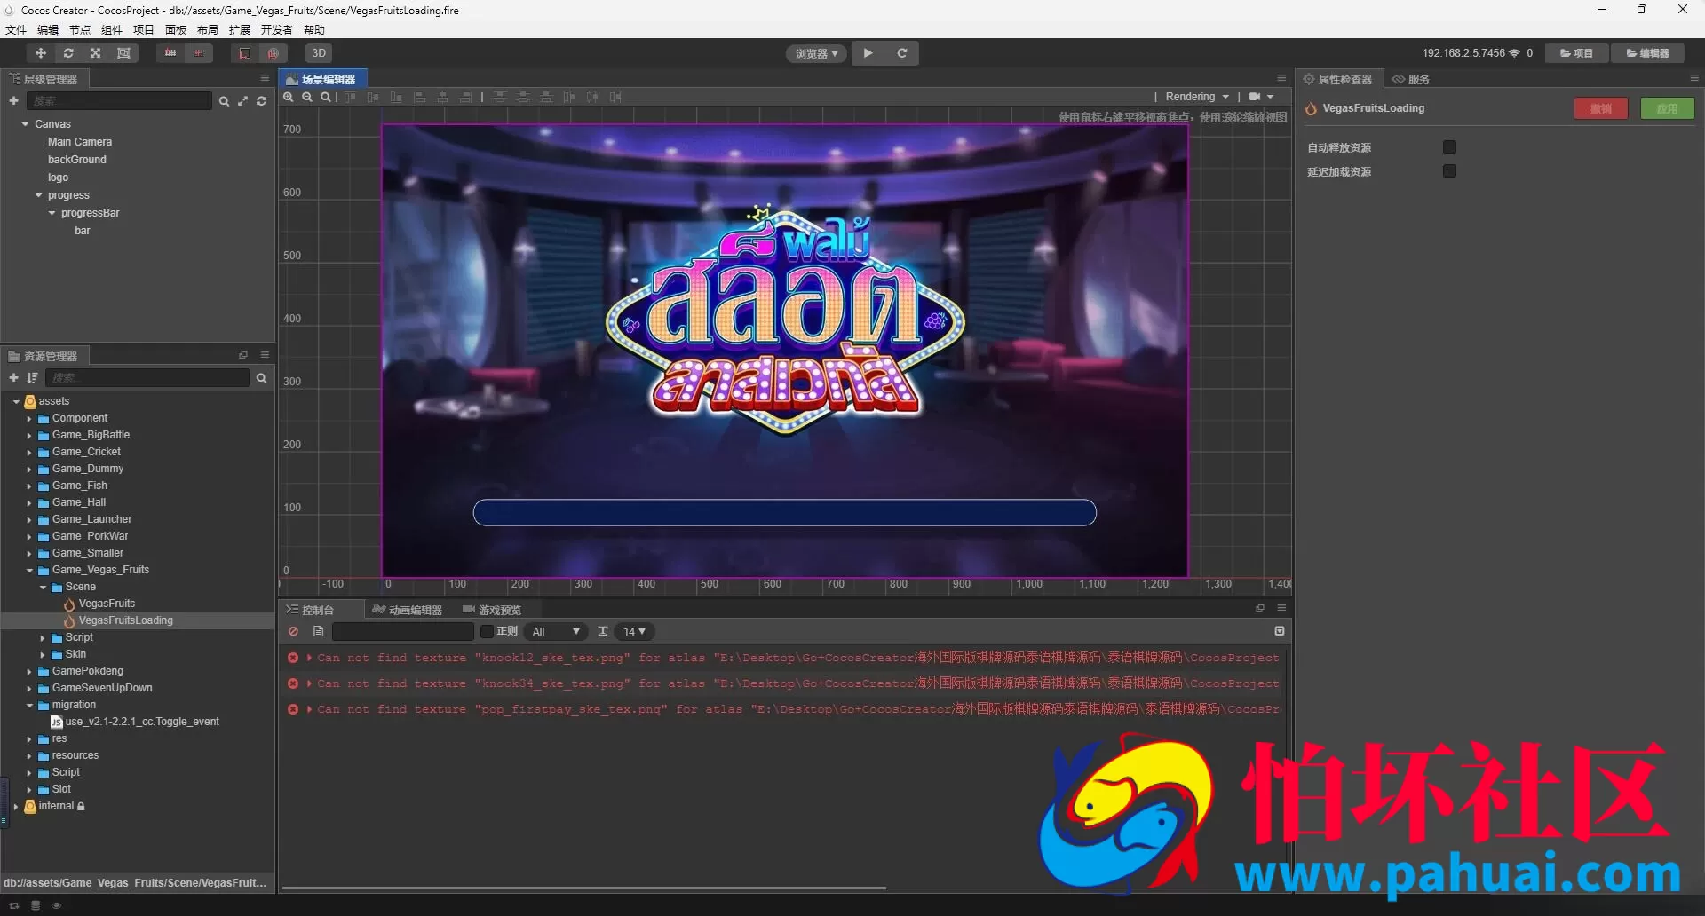The image size is (1705, 916).
Task: Collapse the progressBar node
Action: click(52, 213)
